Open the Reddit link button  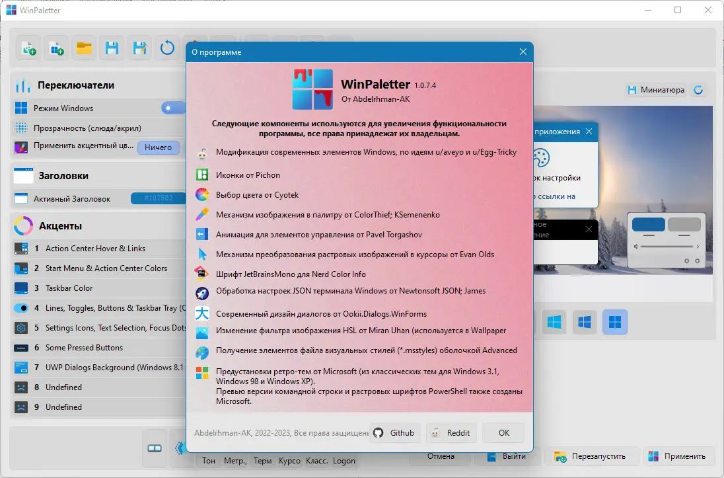tap(451, 432)
